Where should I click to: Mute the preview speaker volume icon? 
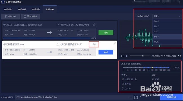pos(179,56)
